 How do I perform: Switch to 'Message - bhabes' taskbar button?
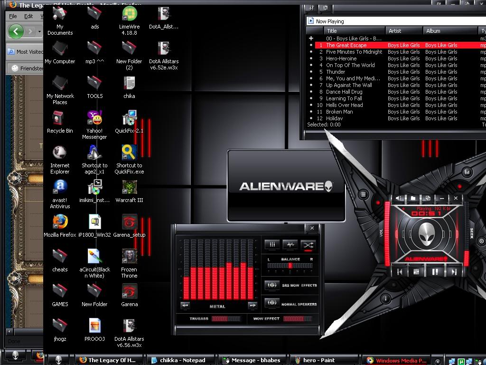coord(252,360)
